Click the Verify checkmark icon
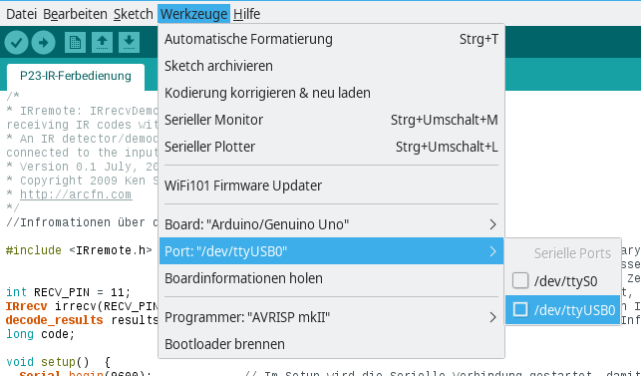The image size is (641, 376). pos(16,42)
